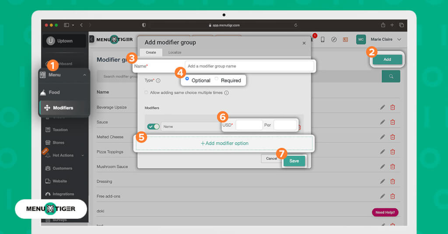
Task: Collapse the Menu section in sidebar
Action: pyautogui.click(x=84, y=75)
